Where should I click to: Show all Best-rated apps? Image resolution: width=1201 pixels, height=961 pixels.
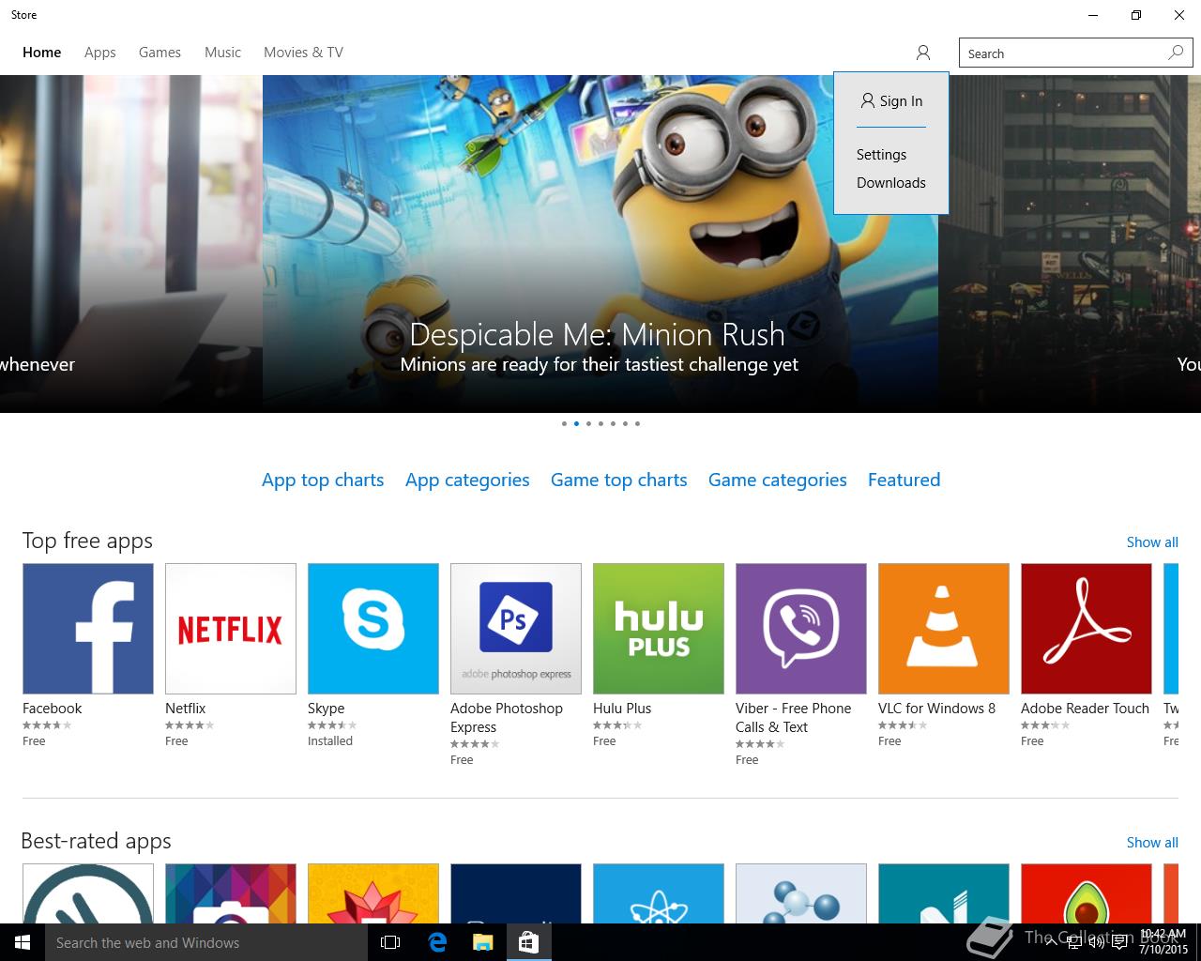[x=1152, y=843]
